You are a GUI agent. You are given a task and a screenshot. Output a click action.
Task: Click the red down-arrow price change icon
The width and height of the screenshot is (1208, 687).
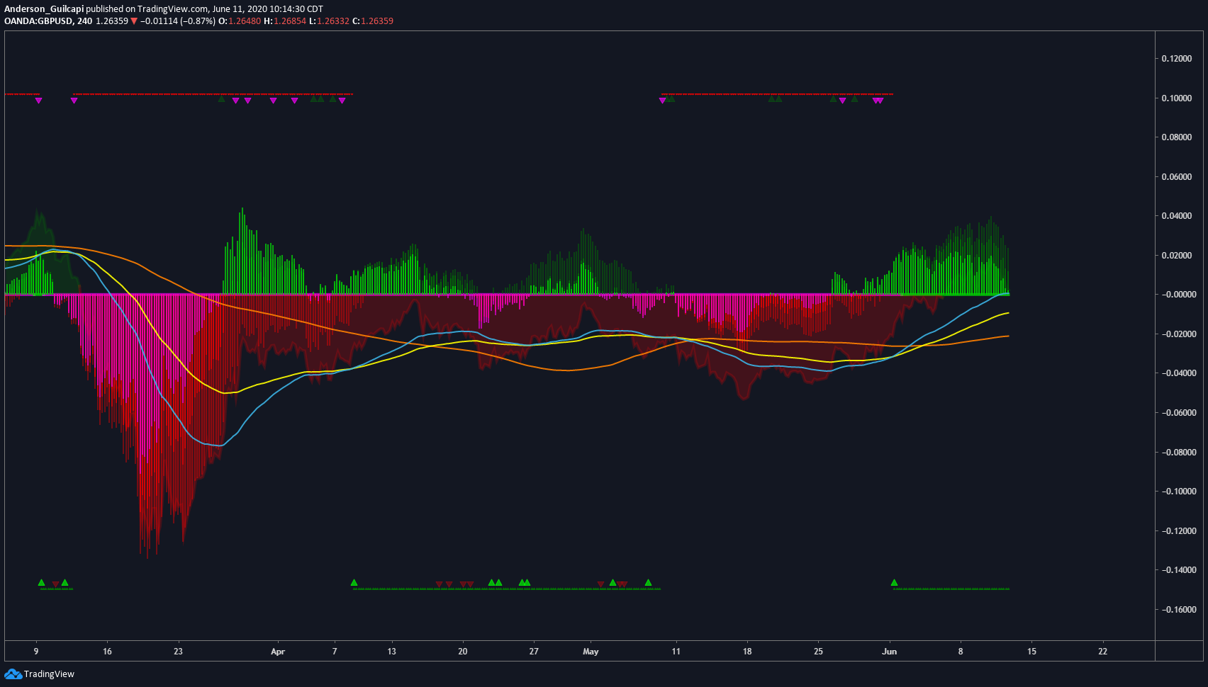pos(134,21)
